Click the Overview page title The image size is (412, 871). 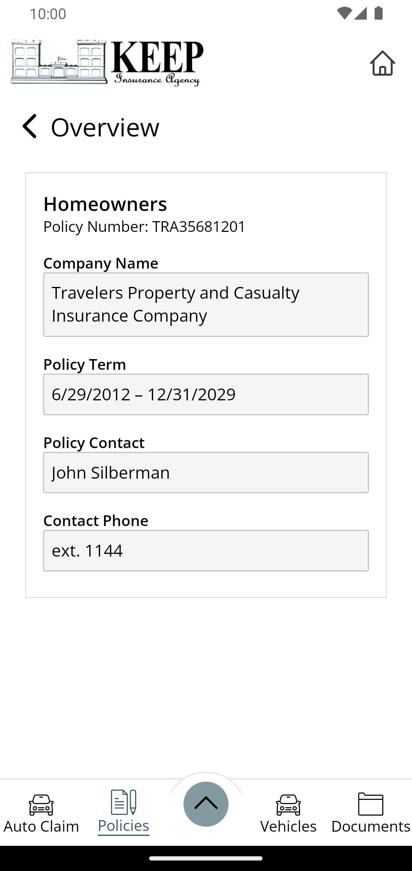pos(105,127)
